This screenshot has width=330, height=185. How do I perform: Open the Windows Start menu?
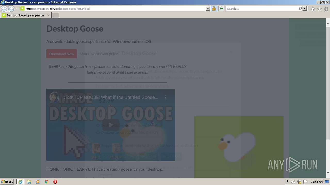pyautogui.click(x=7, y=182)
